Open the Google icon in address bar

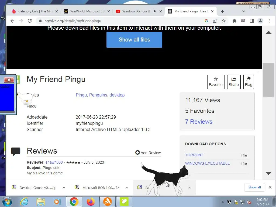tap(206, 21)
